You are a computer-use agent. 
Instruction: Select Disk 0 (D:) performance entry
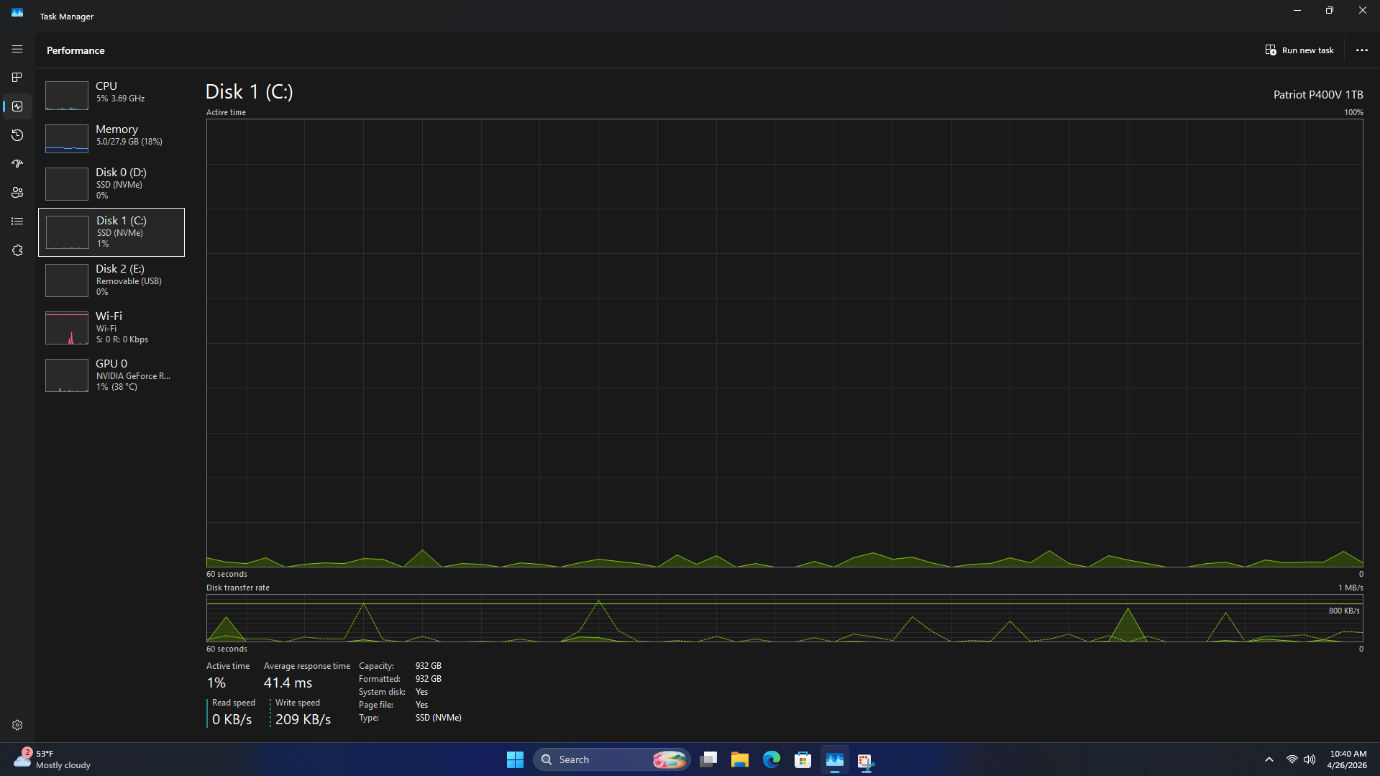[111, 184]
